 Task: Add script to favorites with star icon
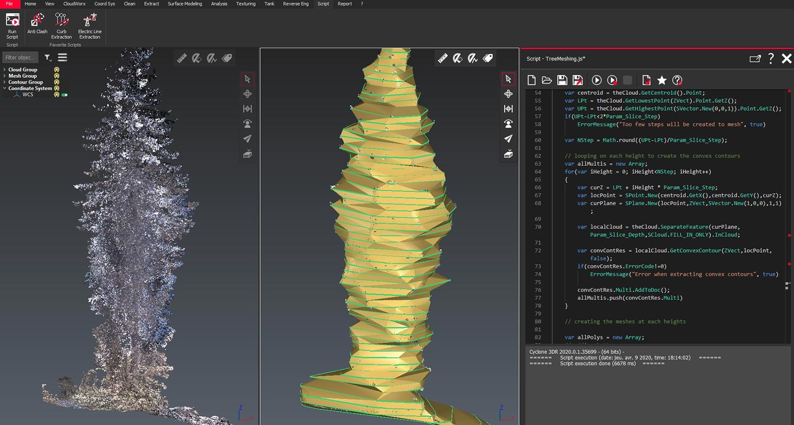662,80
